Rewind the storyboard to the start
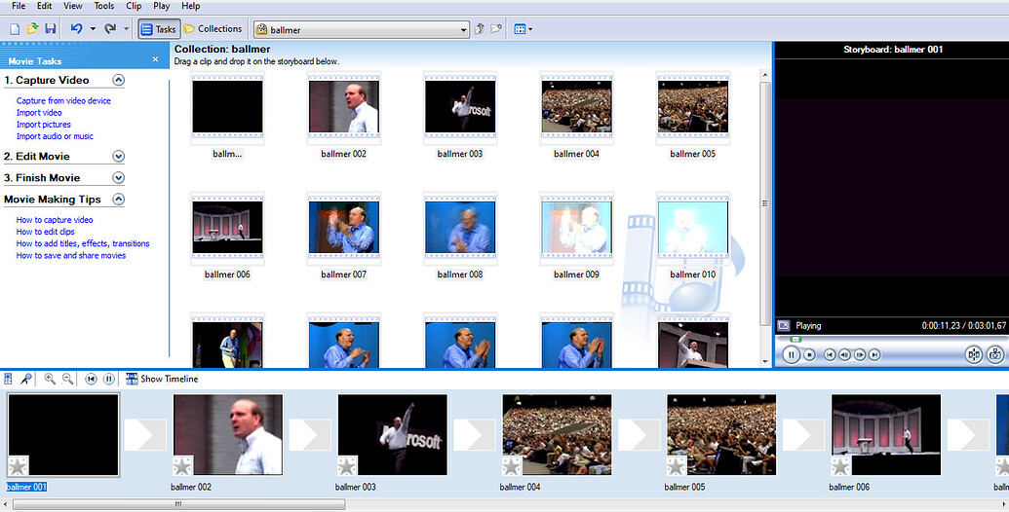Viewport: 1009px width, 512px height. (92, 379)
